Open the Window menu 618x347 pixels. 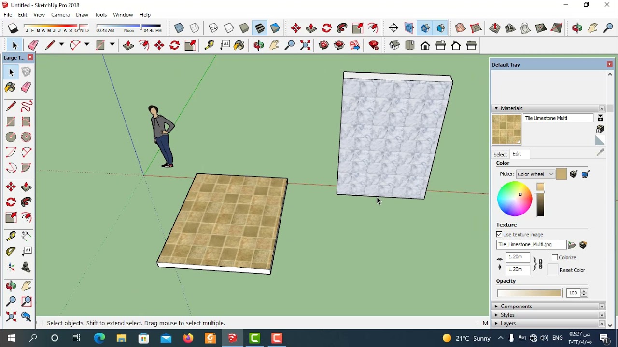pos(123,15)
